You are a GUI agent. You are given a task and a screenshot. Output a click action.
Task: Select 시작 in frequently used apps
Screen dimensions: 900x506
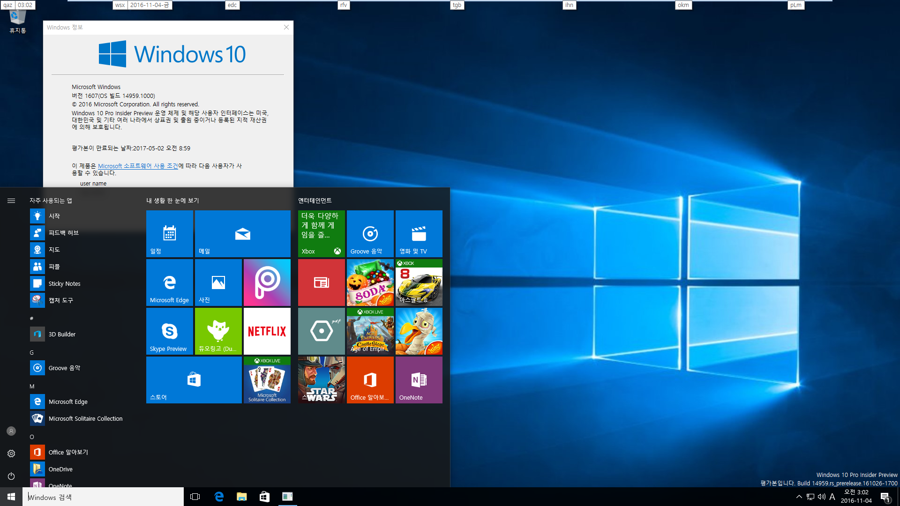(84, 216)
